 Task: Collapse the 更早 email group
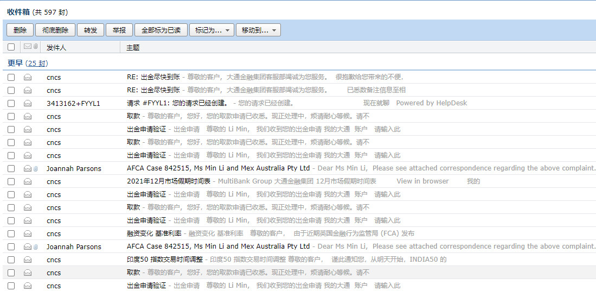(15, 63)
